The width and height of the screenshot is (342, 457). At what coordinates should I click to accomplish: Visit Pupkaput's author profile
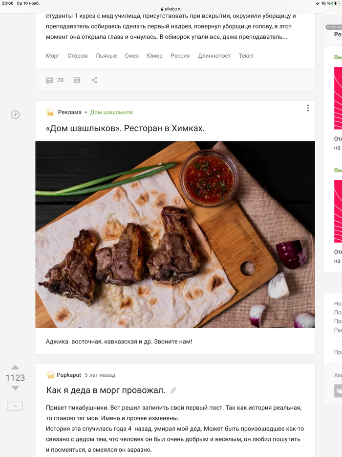coord(69,375)
